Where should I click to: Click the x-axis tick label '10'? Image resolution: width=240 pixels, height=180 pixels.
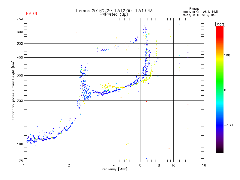(x=173, y=165)
